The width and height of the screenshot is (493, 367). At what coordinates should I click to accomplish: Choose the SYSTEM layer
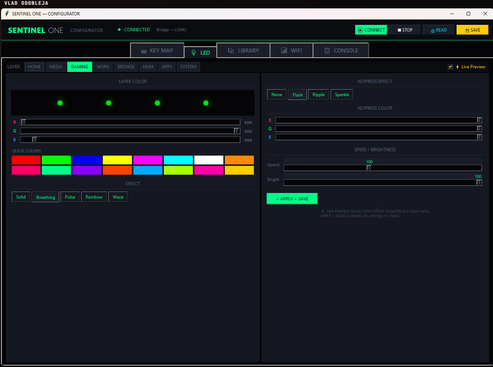click(188, 67)
